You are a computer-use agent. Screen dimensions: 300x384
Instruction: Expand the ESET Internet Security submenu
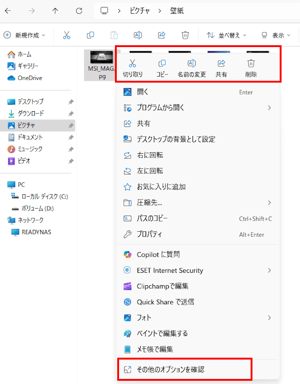(269, 270)
